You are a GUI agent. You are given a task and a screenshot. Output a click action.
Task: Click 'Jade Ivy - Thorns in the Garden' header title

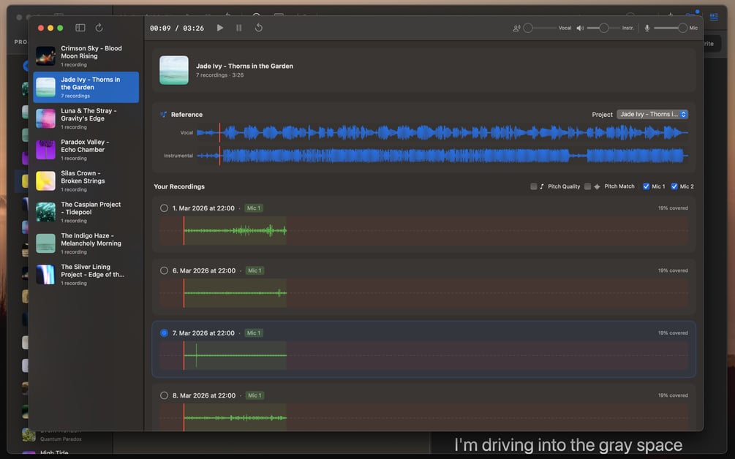[x=244, y=66]
